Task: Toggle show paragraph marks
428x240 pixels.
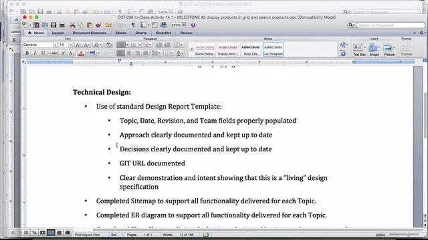Action: click(x=133, y=25)
